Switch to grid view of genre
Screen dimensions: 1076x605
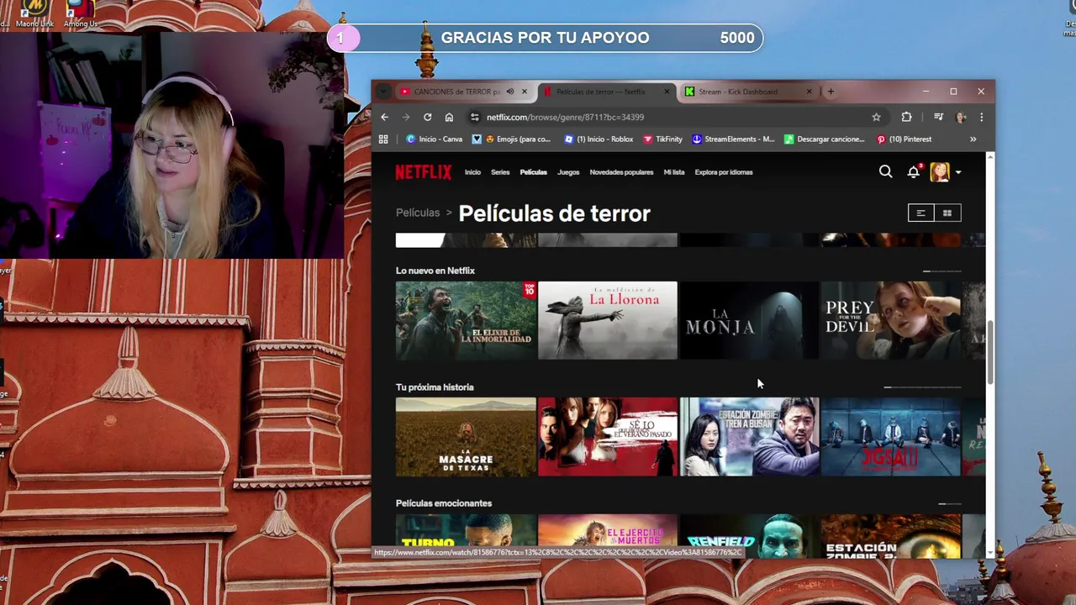pos(947,213)
